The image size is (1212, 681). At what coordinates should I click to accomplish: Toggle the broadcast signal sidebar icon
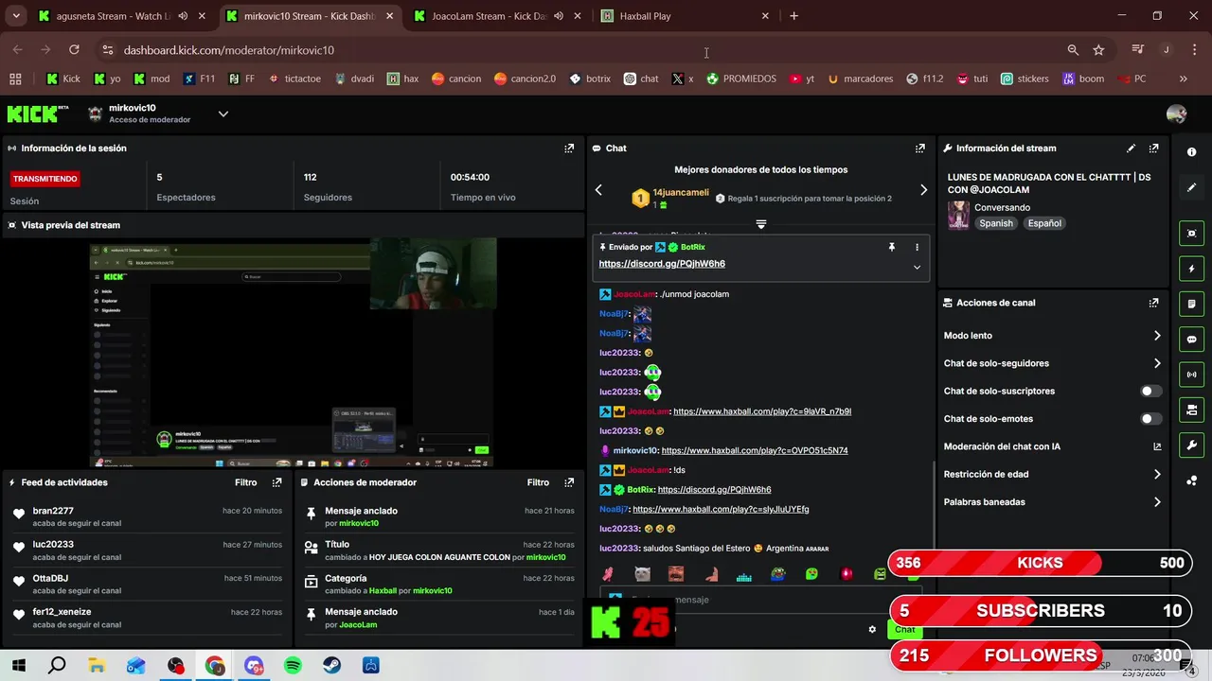click(1191, 375)
